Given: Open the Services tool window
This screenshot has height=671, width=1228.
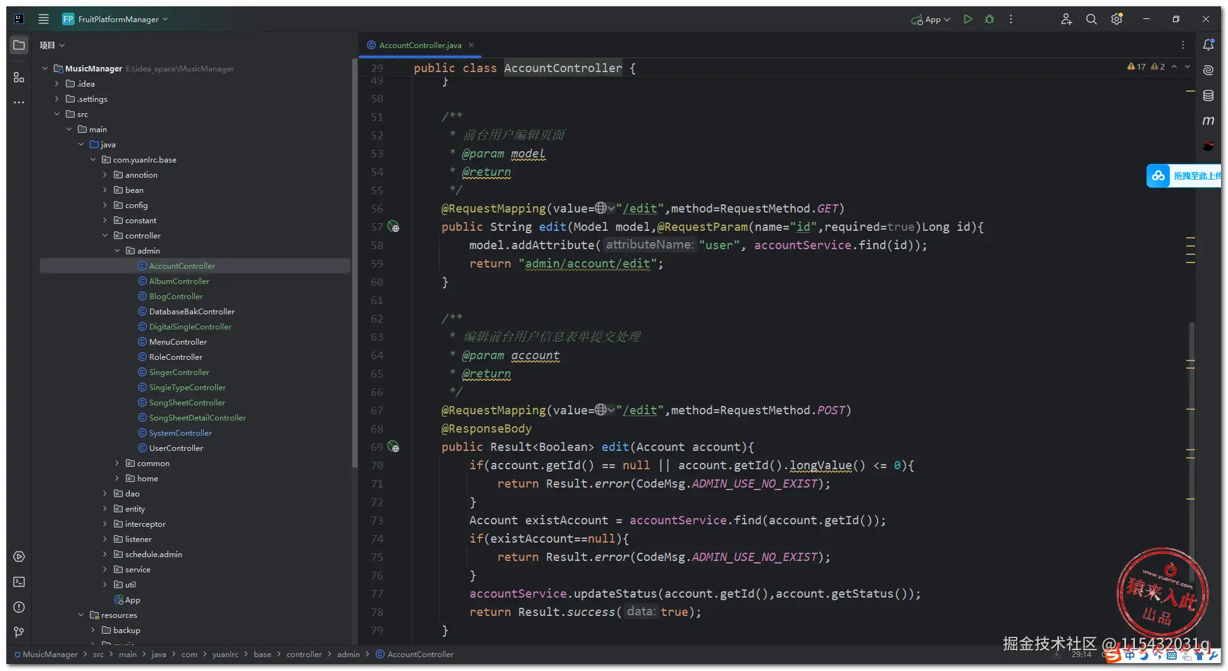Looking at the screenshot, I should [19, 557].
